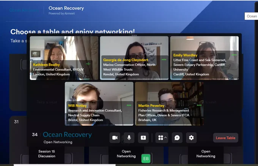Click the name Will Notley
This screenshot has height=166, width=258.
(77, 106)
